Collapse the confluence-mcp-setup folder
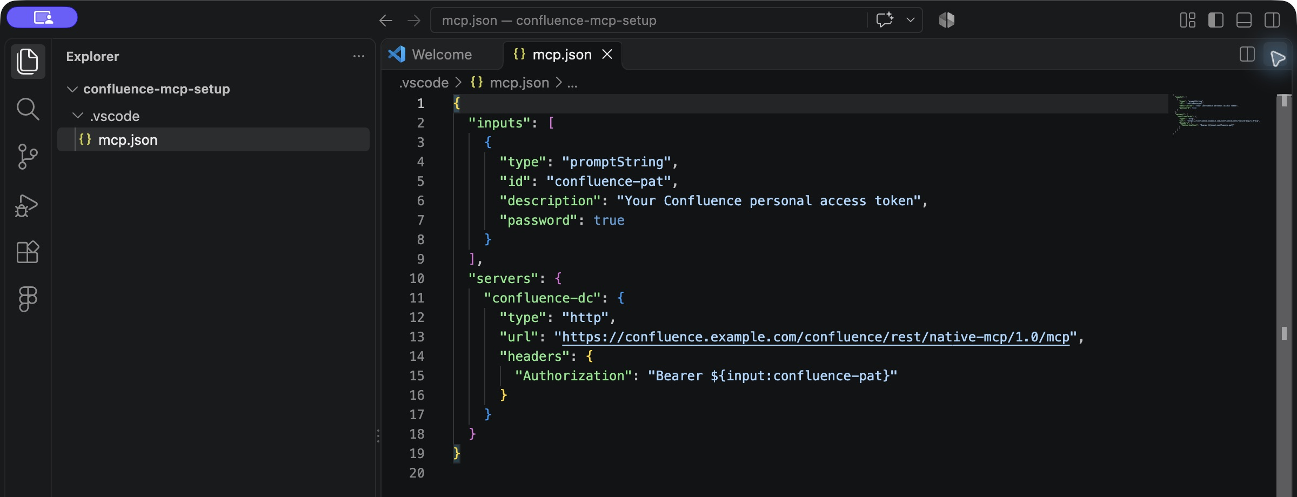Screen dimensions: 1297x497 pos(156,89)
